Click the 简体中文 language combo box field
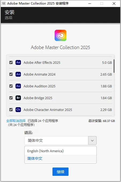This screenshot has height=182, width=121. 56,140
